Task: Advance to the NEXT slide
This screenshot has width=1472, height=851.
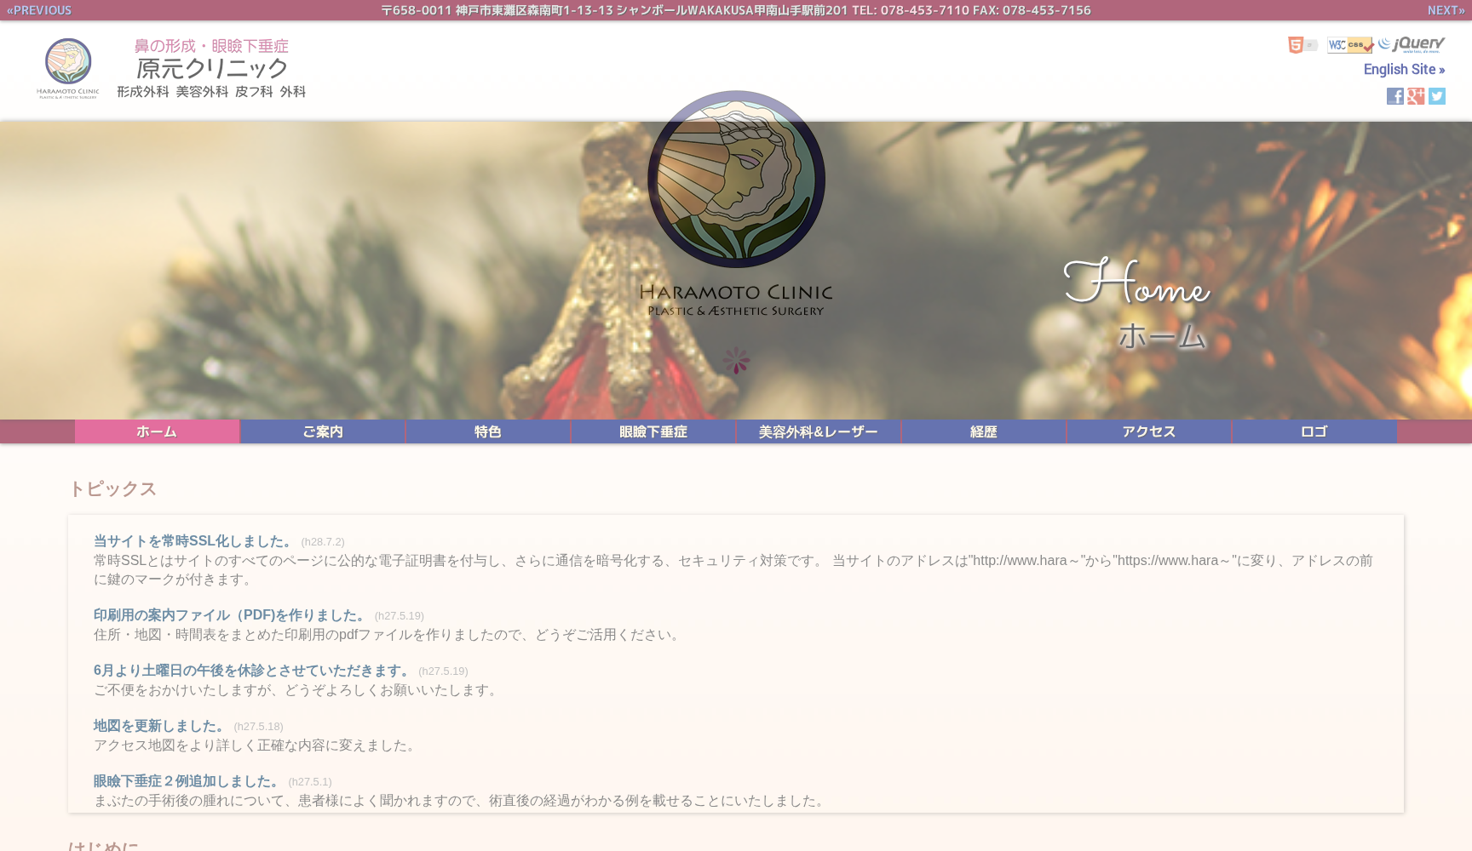Action: tap(1446, 10)
